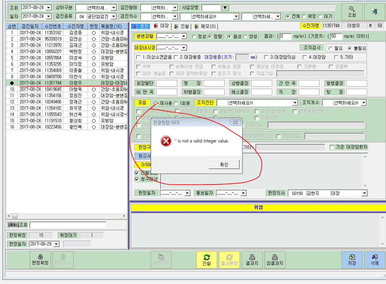The width and height of the screenshot is (386, 284).
Task: Click the 판정확정 lock icon button
Action: (x=40, y=260)
